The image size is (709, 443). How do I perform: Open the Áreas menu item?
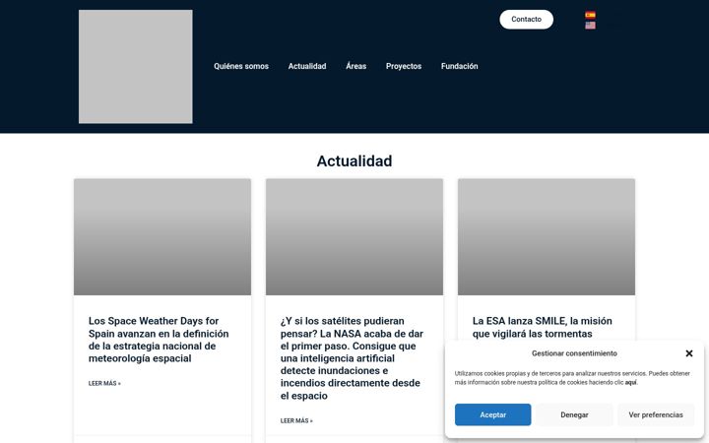click(355, 66)
